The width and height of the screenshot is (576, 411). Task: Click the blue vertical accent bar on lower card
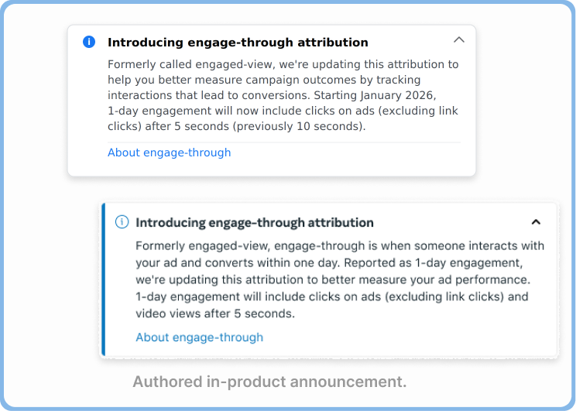point(103,279)
